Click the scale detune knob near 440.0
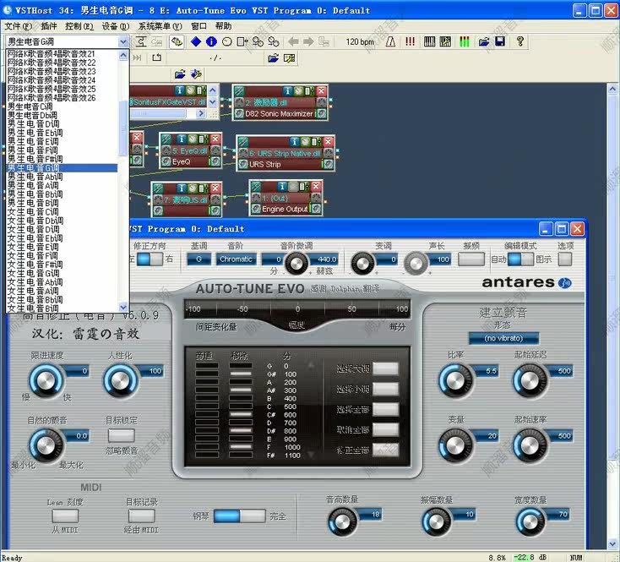Image resolution: width=620 pixels, height=562 pixels. 296,263
